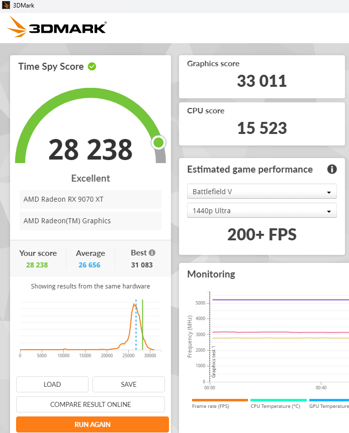Click the Graphics score value 33 011
349x433 pixels.
point(262,81)
